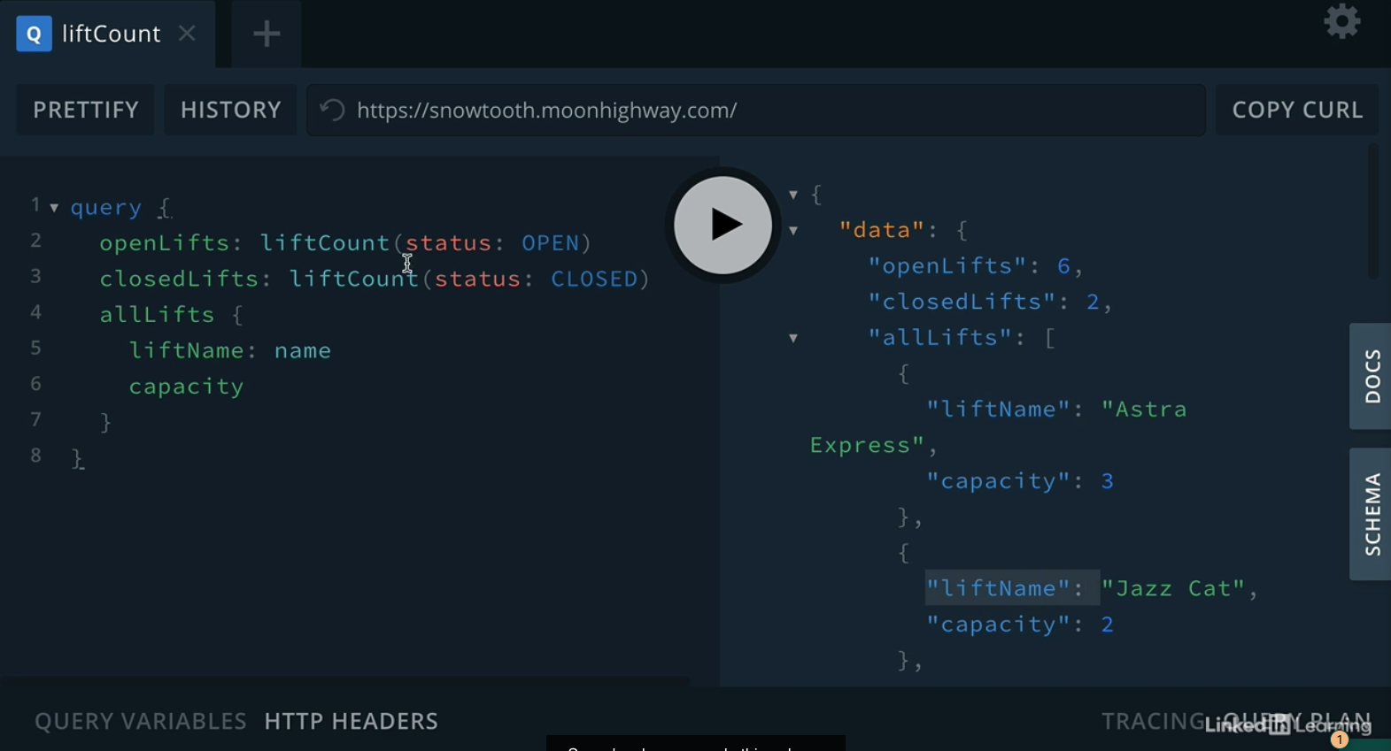The image size is (1391, 751).
Task: Click the query keyword on line 1
Action: [x=106, y=208]
